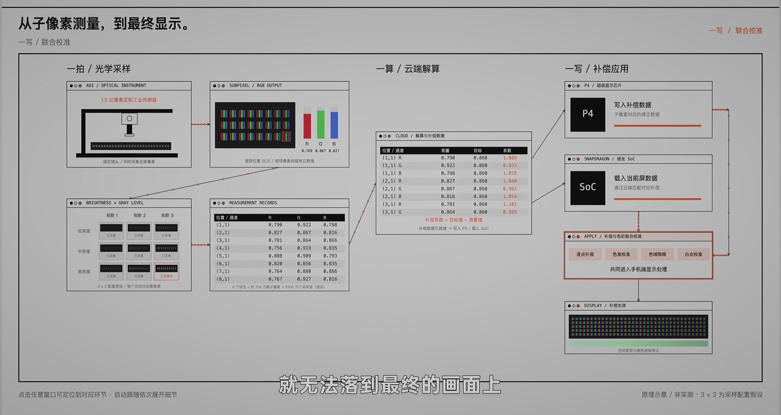Screen dimensions: 781x415
Task: Select the 白点校准 chip
Action: (x=693, y=254)
